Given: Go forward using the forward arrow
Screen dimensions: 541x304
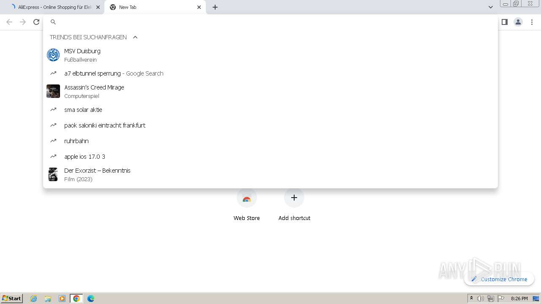Looking at the screenshot, I should click(23, 22).
